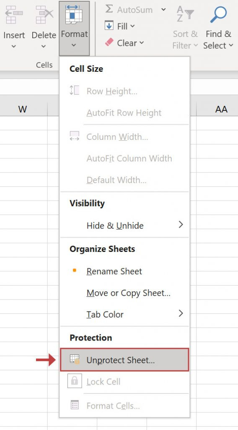Image resolution: width=238 pixels, height=430 pixels.
Task: Click the Find & Select magnifier icon
Action: [x=218, y=15]
